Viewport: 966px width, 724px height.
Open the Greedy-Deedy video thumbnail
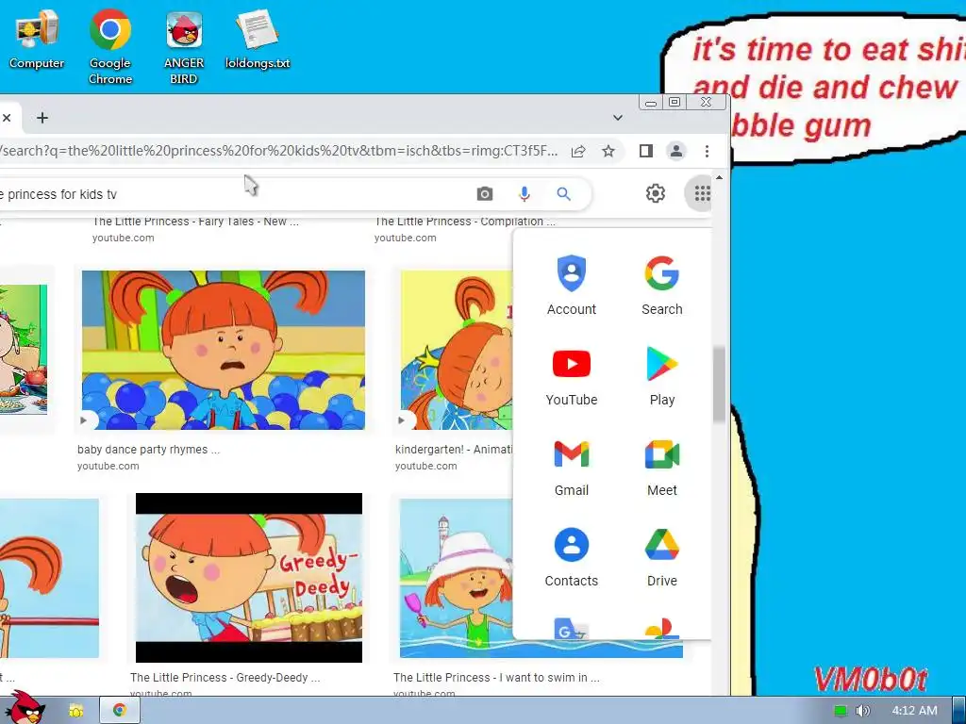point(249,578)
